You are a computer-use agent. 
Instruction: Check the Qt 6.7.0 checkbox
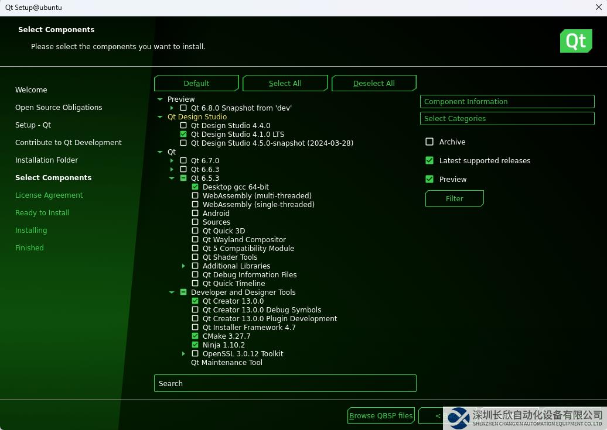point(183,160)
